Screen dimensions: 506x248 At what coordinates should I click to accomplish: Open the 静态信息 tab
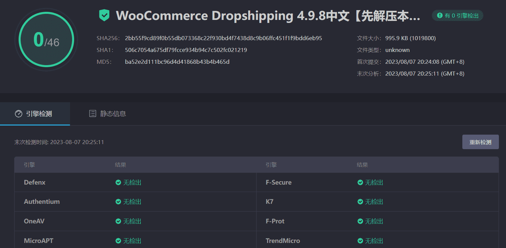[107, 114]
